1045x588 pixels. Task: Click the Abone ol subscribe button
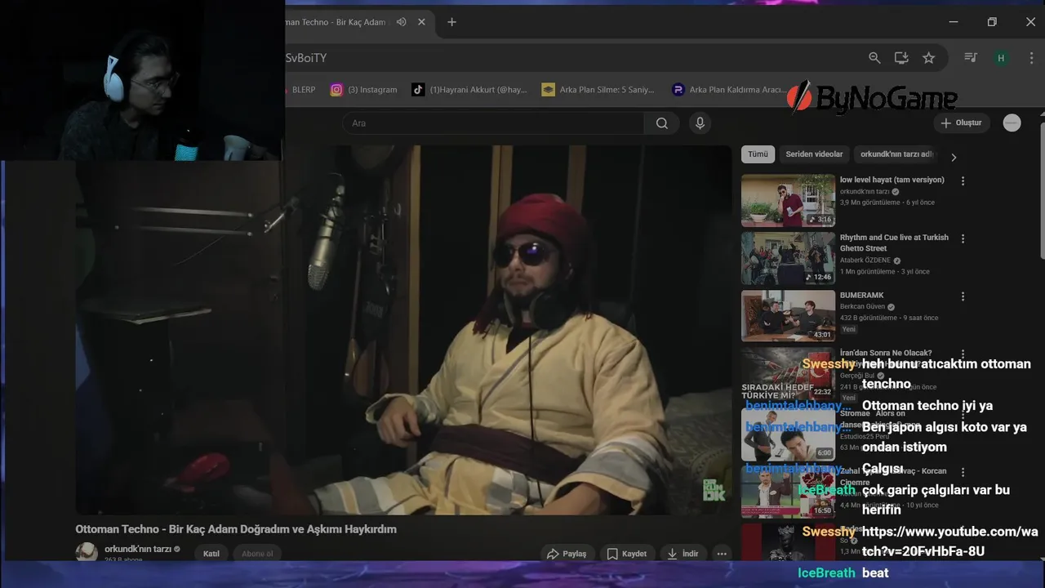pyautogui.click(x=257, y=554)
